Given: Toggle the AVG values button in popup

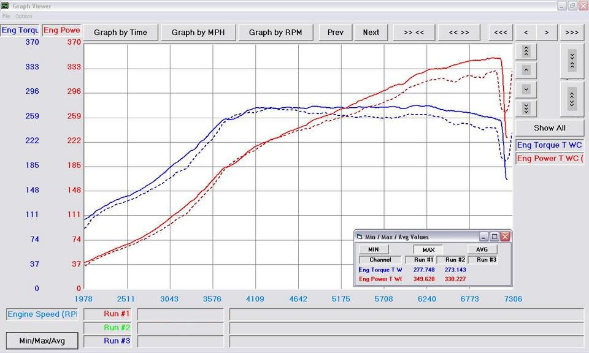Looking at the screenshot, I should 482,249.
